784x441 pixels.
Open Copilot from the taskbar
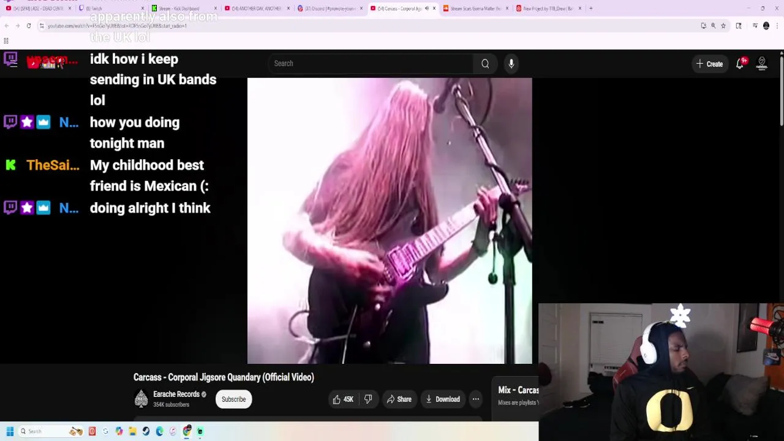coord(119,431)
